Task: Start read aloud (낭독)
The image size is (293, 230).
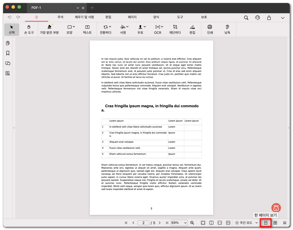Action: point(227,30)
